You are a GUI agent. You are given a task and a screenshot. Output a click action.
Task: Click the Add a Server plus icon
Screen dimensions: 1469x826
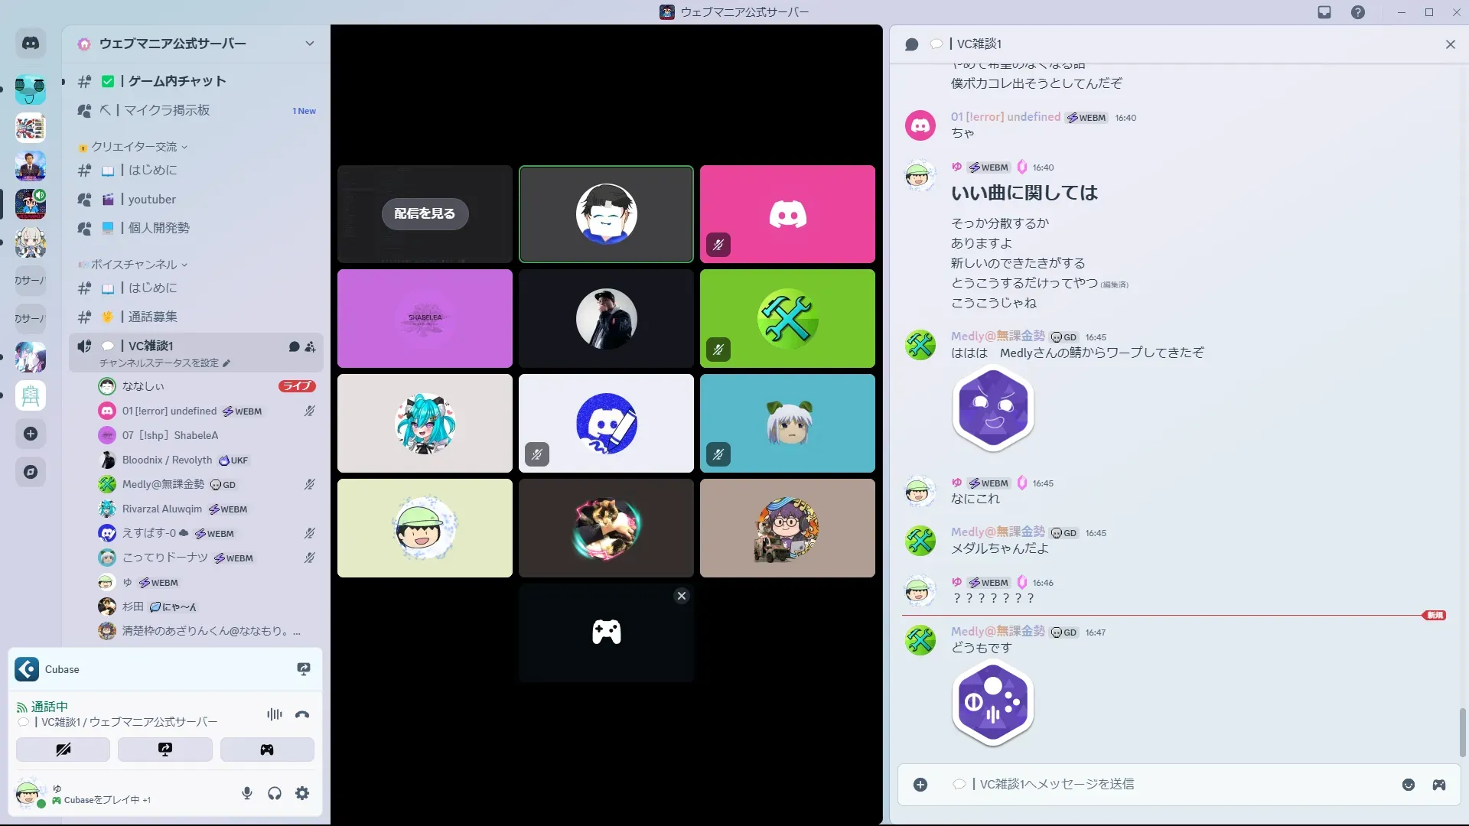pyautogui.click(x=31, y=434)
